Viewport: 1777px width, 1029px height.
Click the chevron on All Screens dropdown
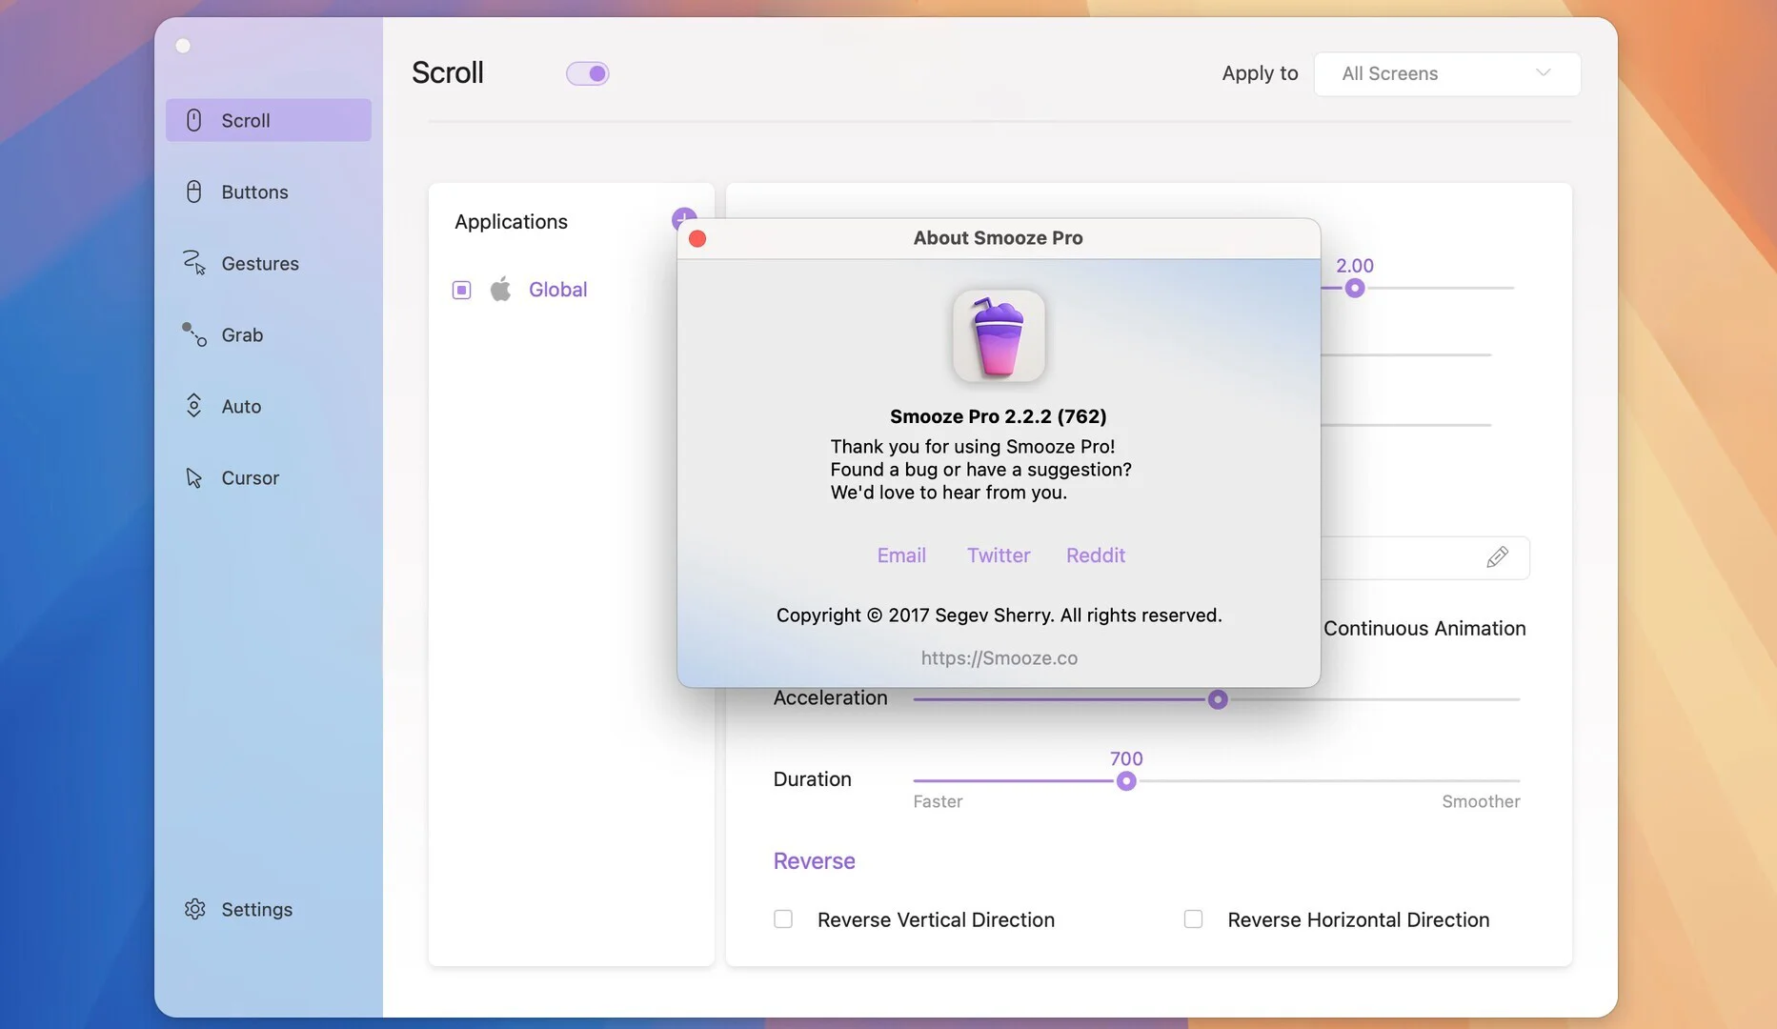pyautogui.click(x=1543, y=72)
